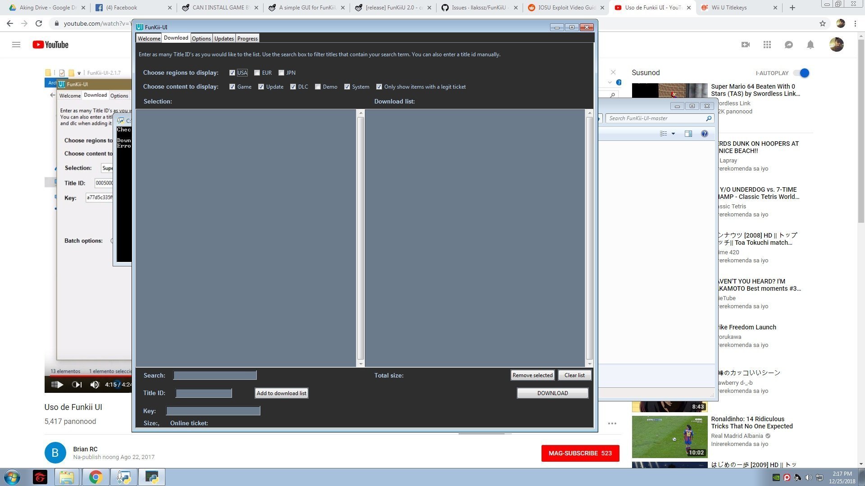Open the last Python taskbar icon

152,477
